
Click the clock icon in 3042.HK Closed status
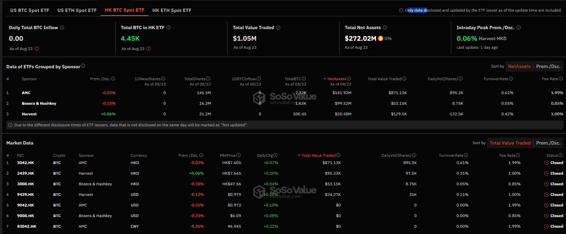pos(546,163)
